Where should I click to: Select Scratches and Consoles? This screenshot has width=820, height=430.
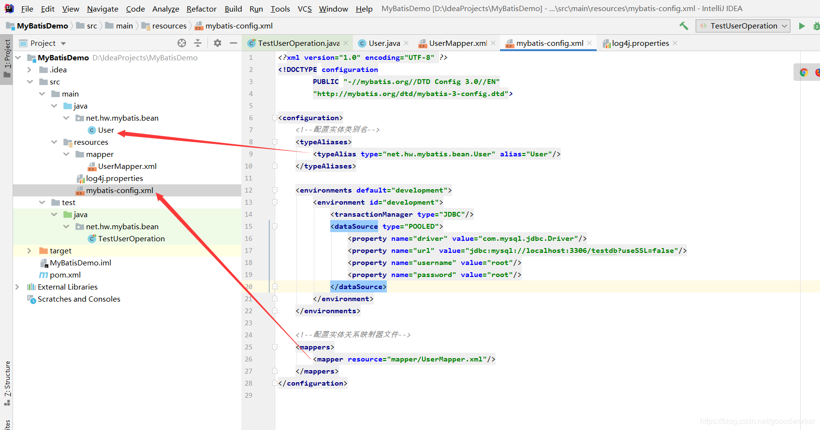[79, 299]
